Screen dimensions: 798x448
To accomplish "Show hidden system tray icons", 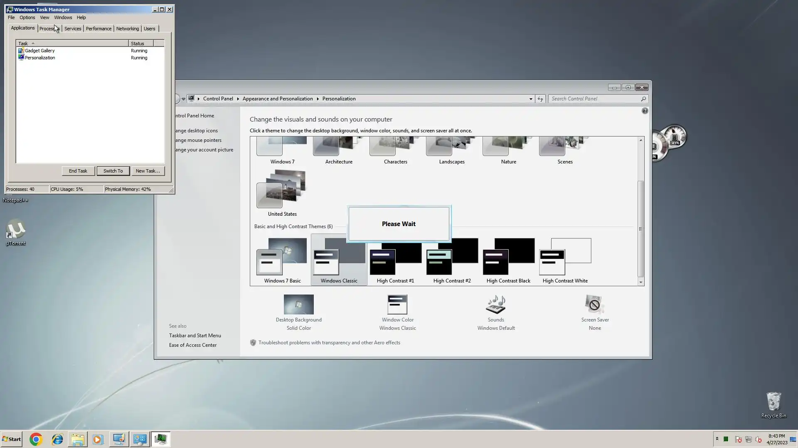I will click(x=717, y=439).
